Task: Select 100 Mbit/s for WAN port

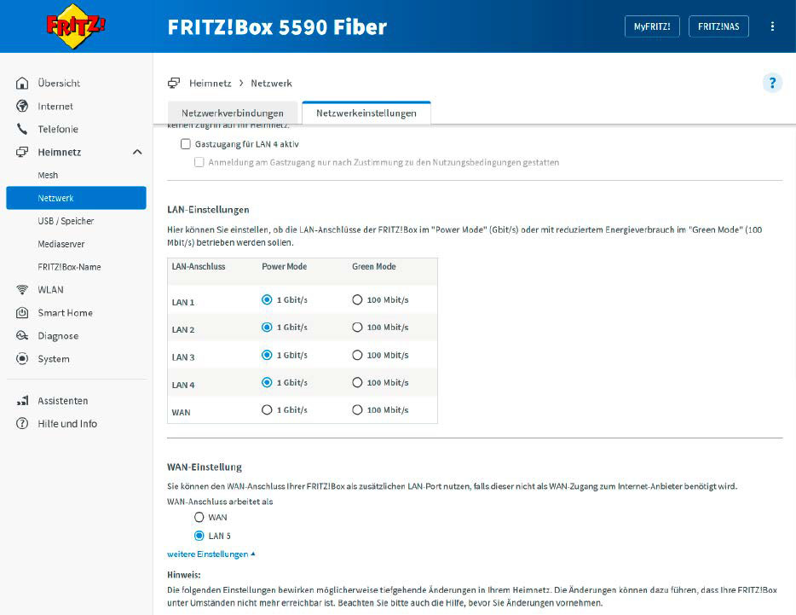Action: [357, 409]
